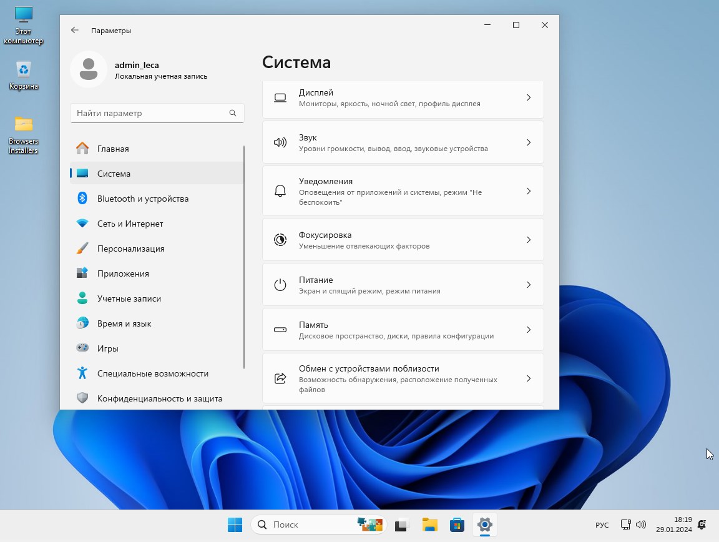The height and width of the screenshot is (542, 719).
Task: Click the Учетные записи user icon
Action: click(82, 298)
